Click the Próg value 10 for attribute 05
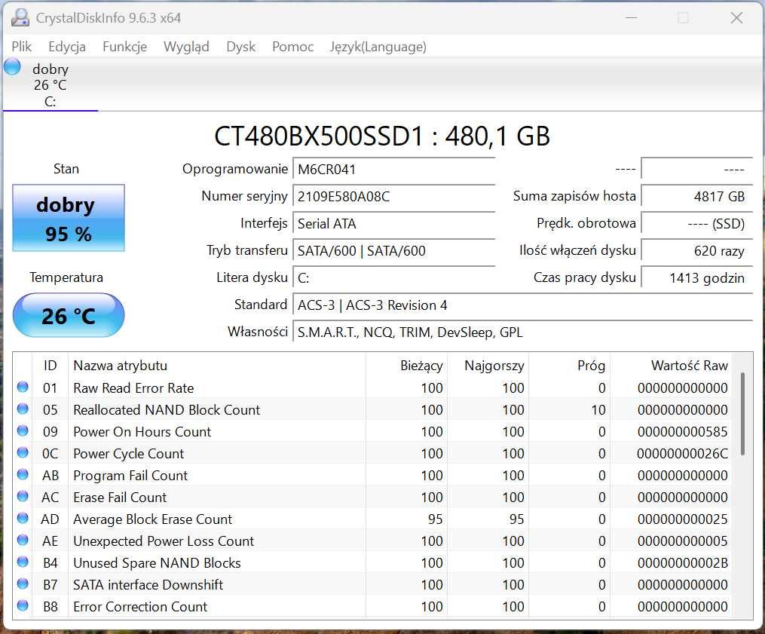The image size is (765, 634). click(x=598, y=410)
